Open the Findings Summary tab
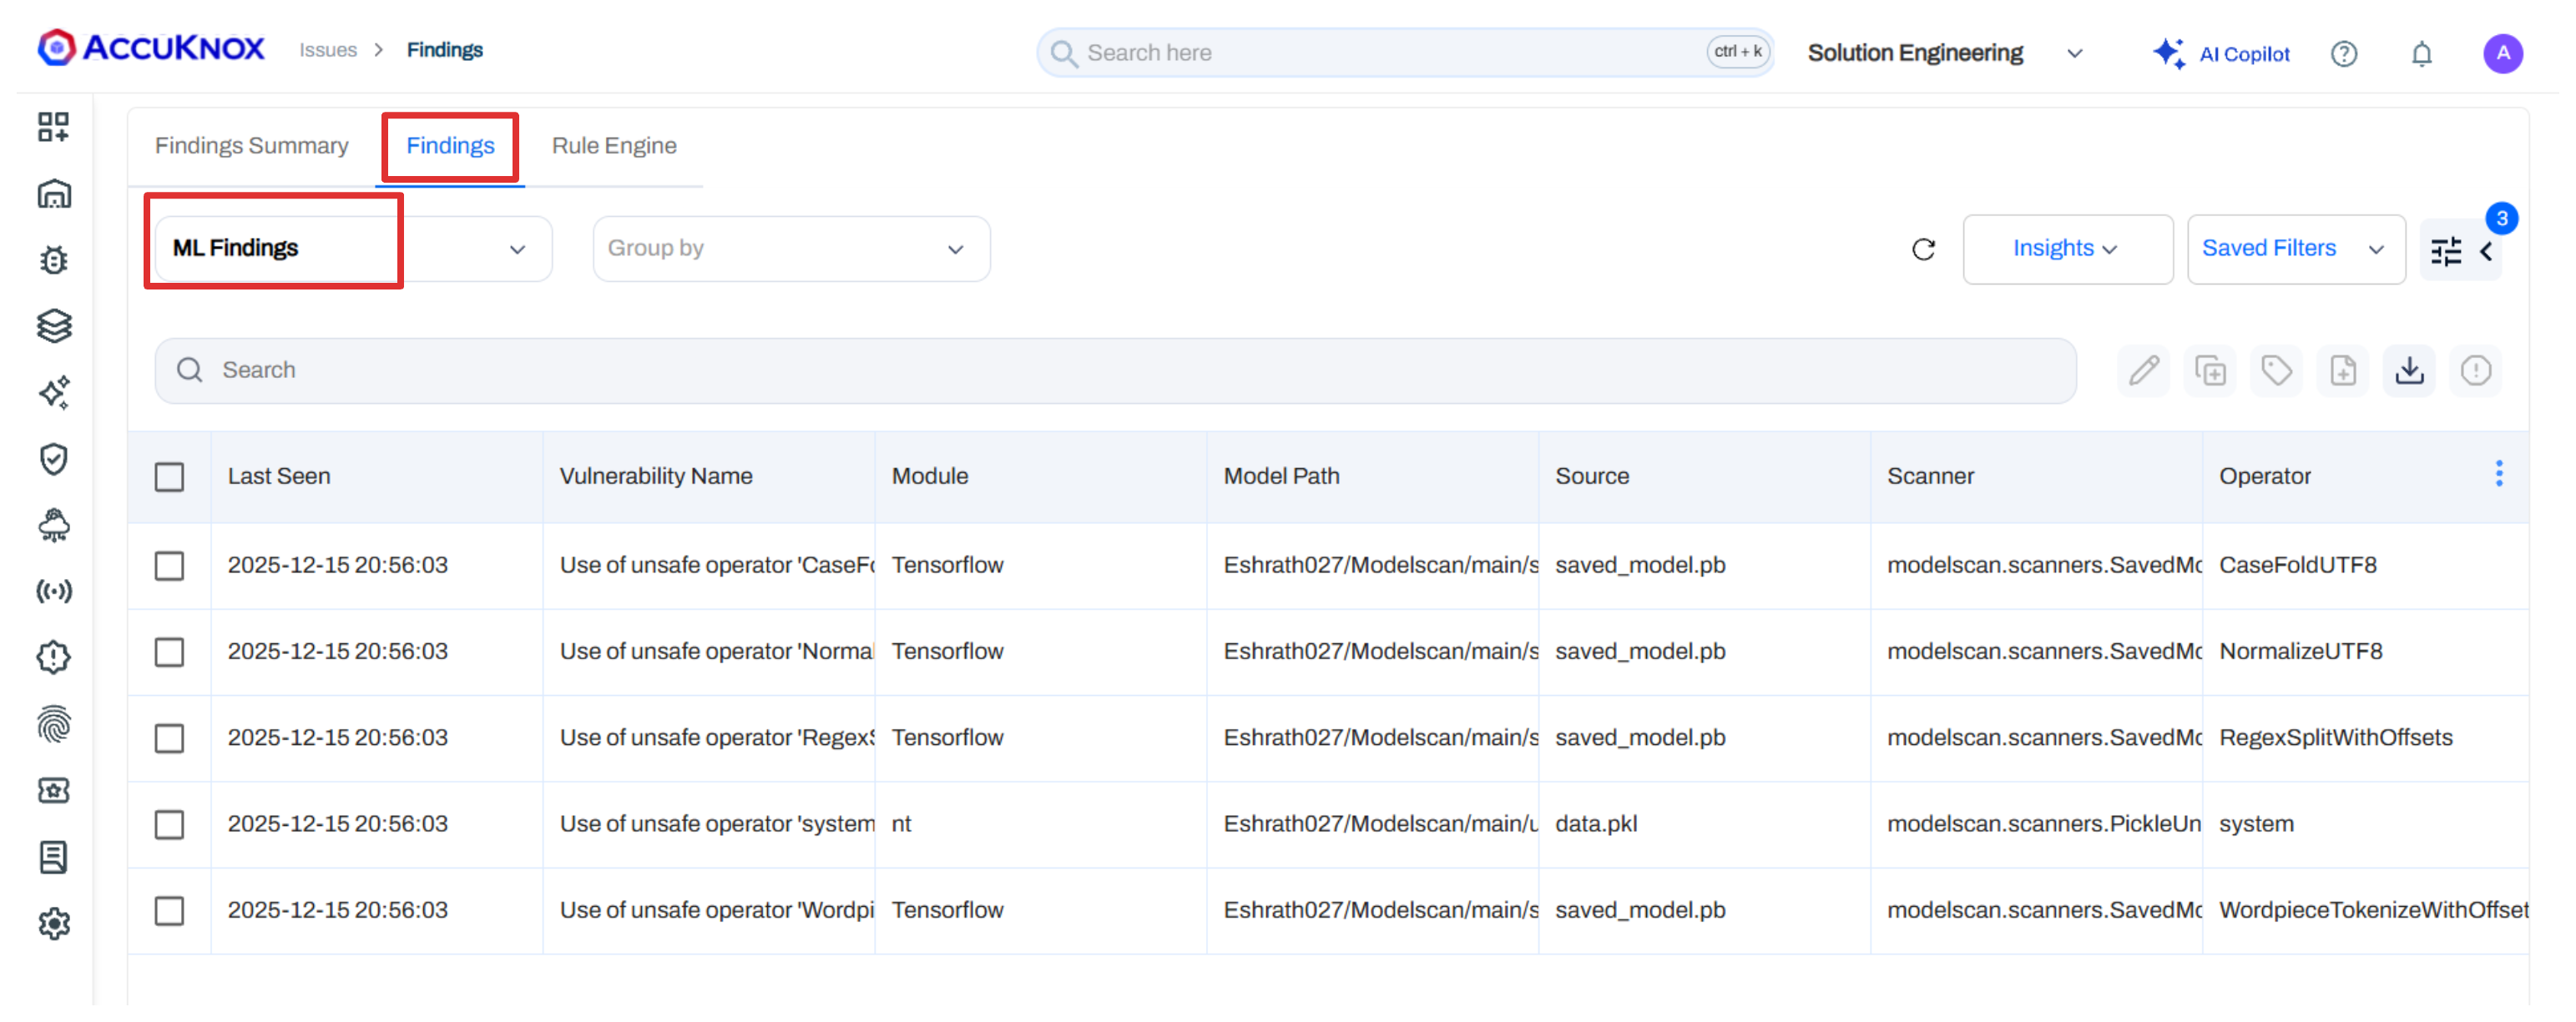The height and width of the screenshot is (1022, 2576). point(251,146)
